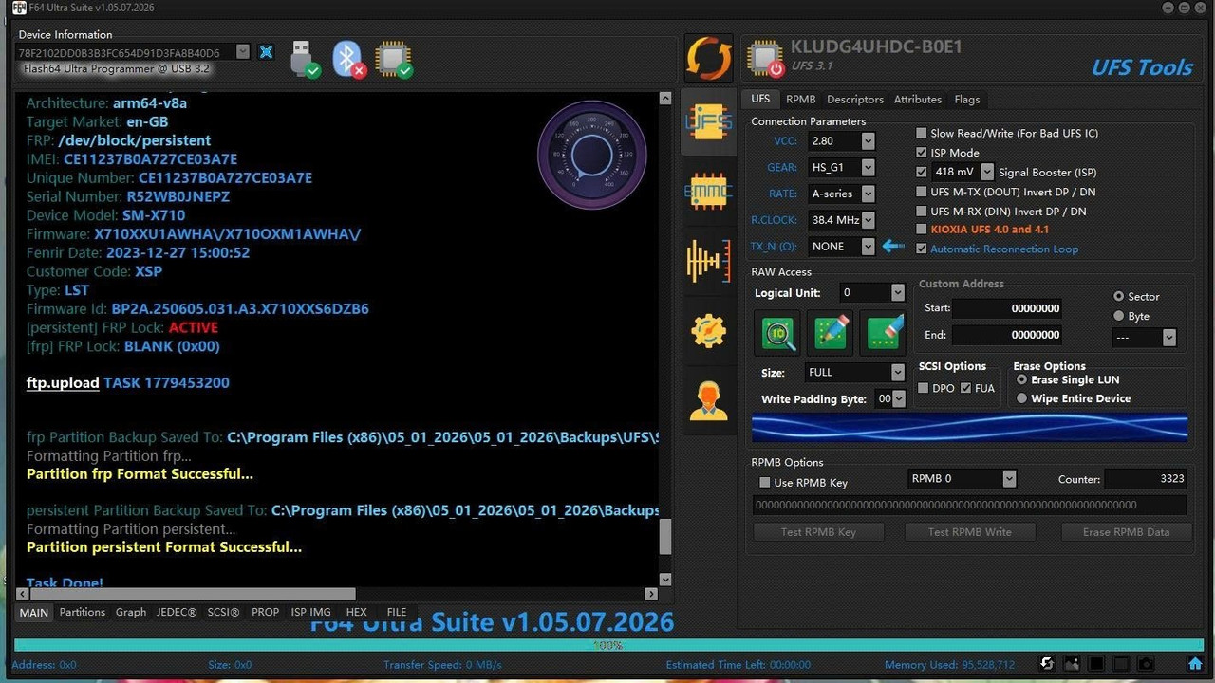Click the Test RPMB Write button

coord(969,532)
